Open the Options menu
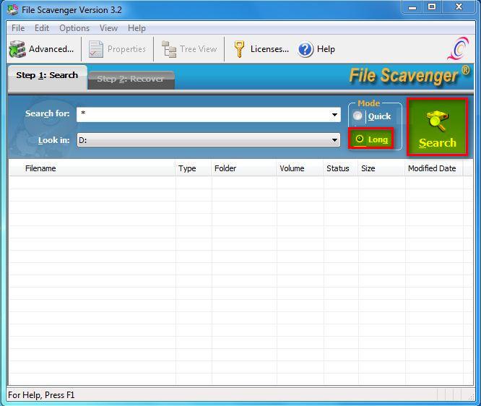The width and height of the screenshot is (481, 406). (74, 28)
